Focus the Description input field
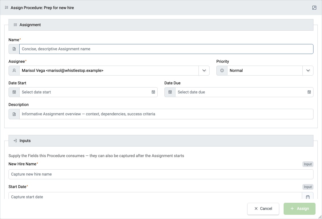 pos(166,114)
